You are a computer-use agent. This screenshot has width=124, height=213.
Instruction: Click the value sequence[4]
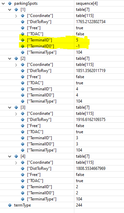point(87,3)
